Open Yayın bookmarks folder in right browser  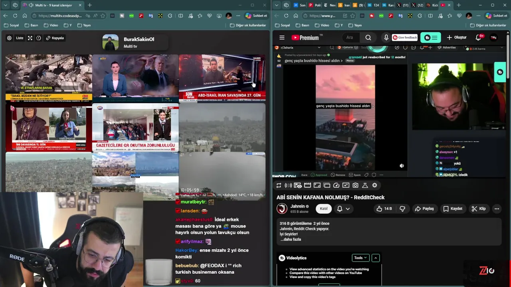tap(355, 25)
